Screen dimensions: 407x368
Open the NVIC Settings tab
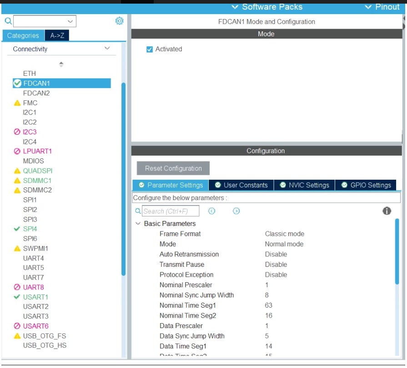[x=304, y=185]
